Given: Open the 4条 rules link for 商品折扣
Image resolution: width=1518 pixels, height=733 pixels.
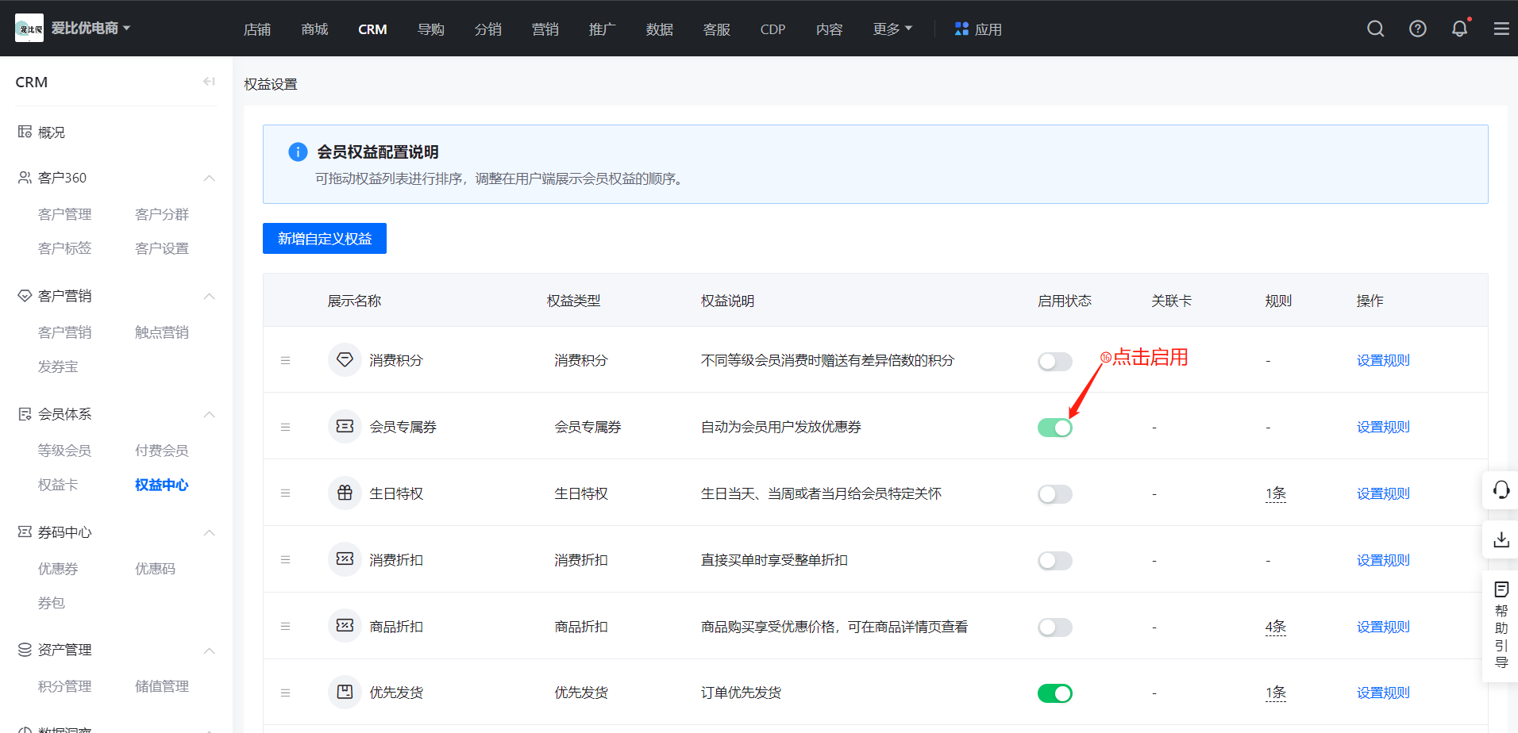Looking at the screenshot, I should click(1275, 627).
